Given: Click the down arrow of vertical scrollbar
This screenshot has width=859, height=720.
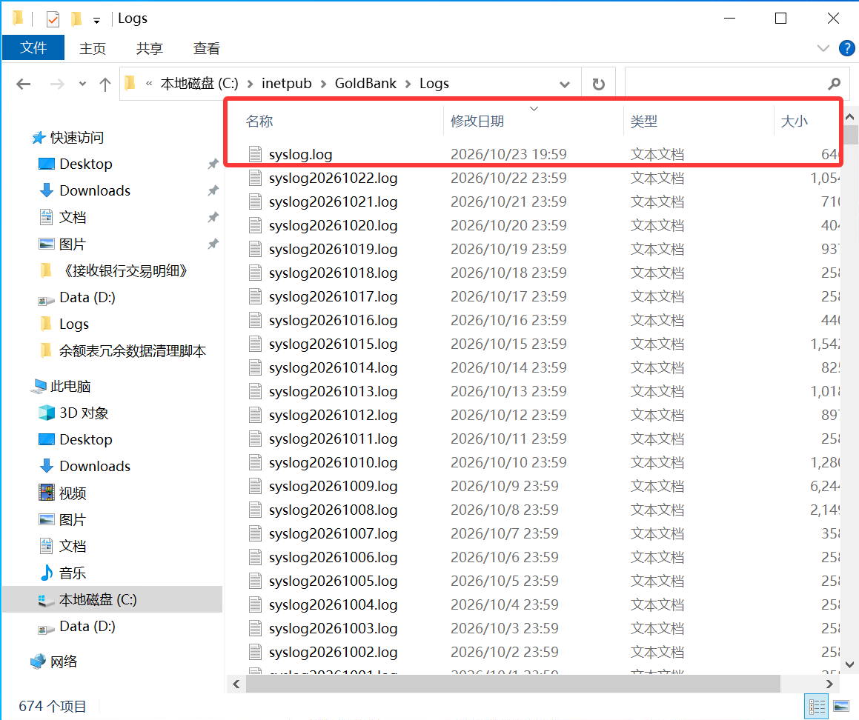Looking at the screenshot, I should point(849,664).
